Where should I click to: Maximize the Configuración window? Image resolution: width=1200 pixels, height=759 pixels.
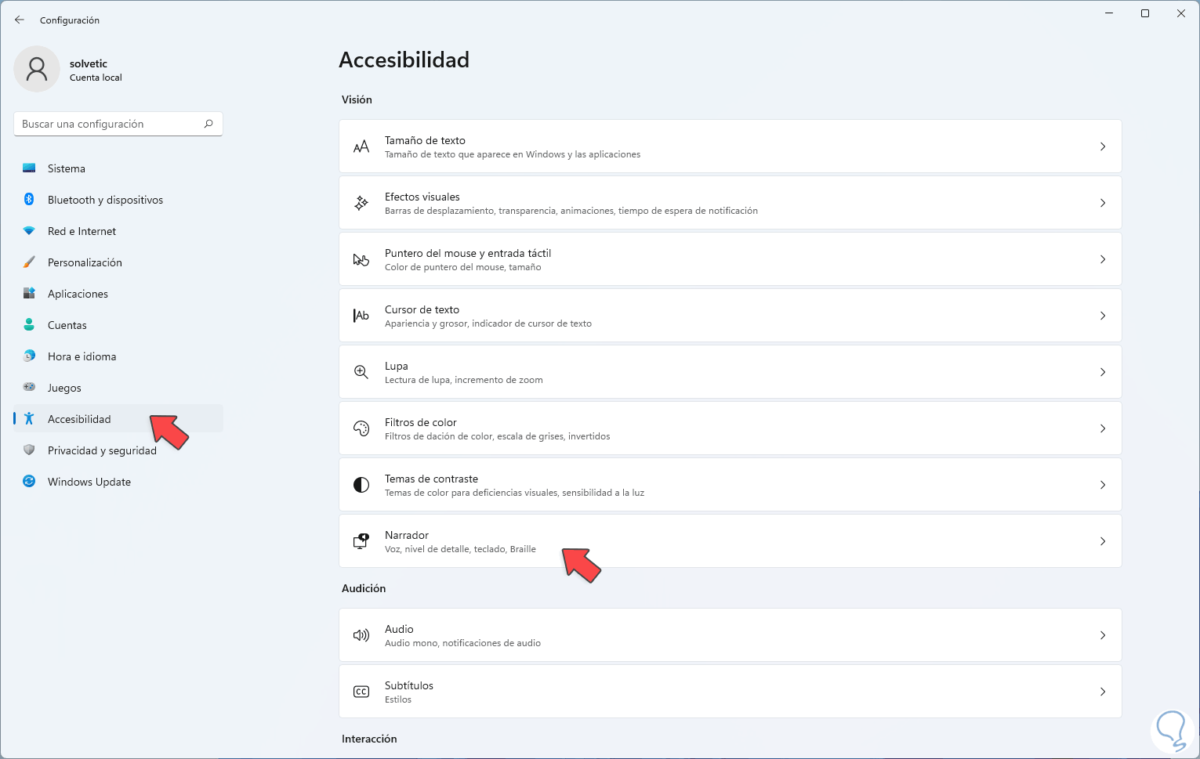(x=1145, y=13)
